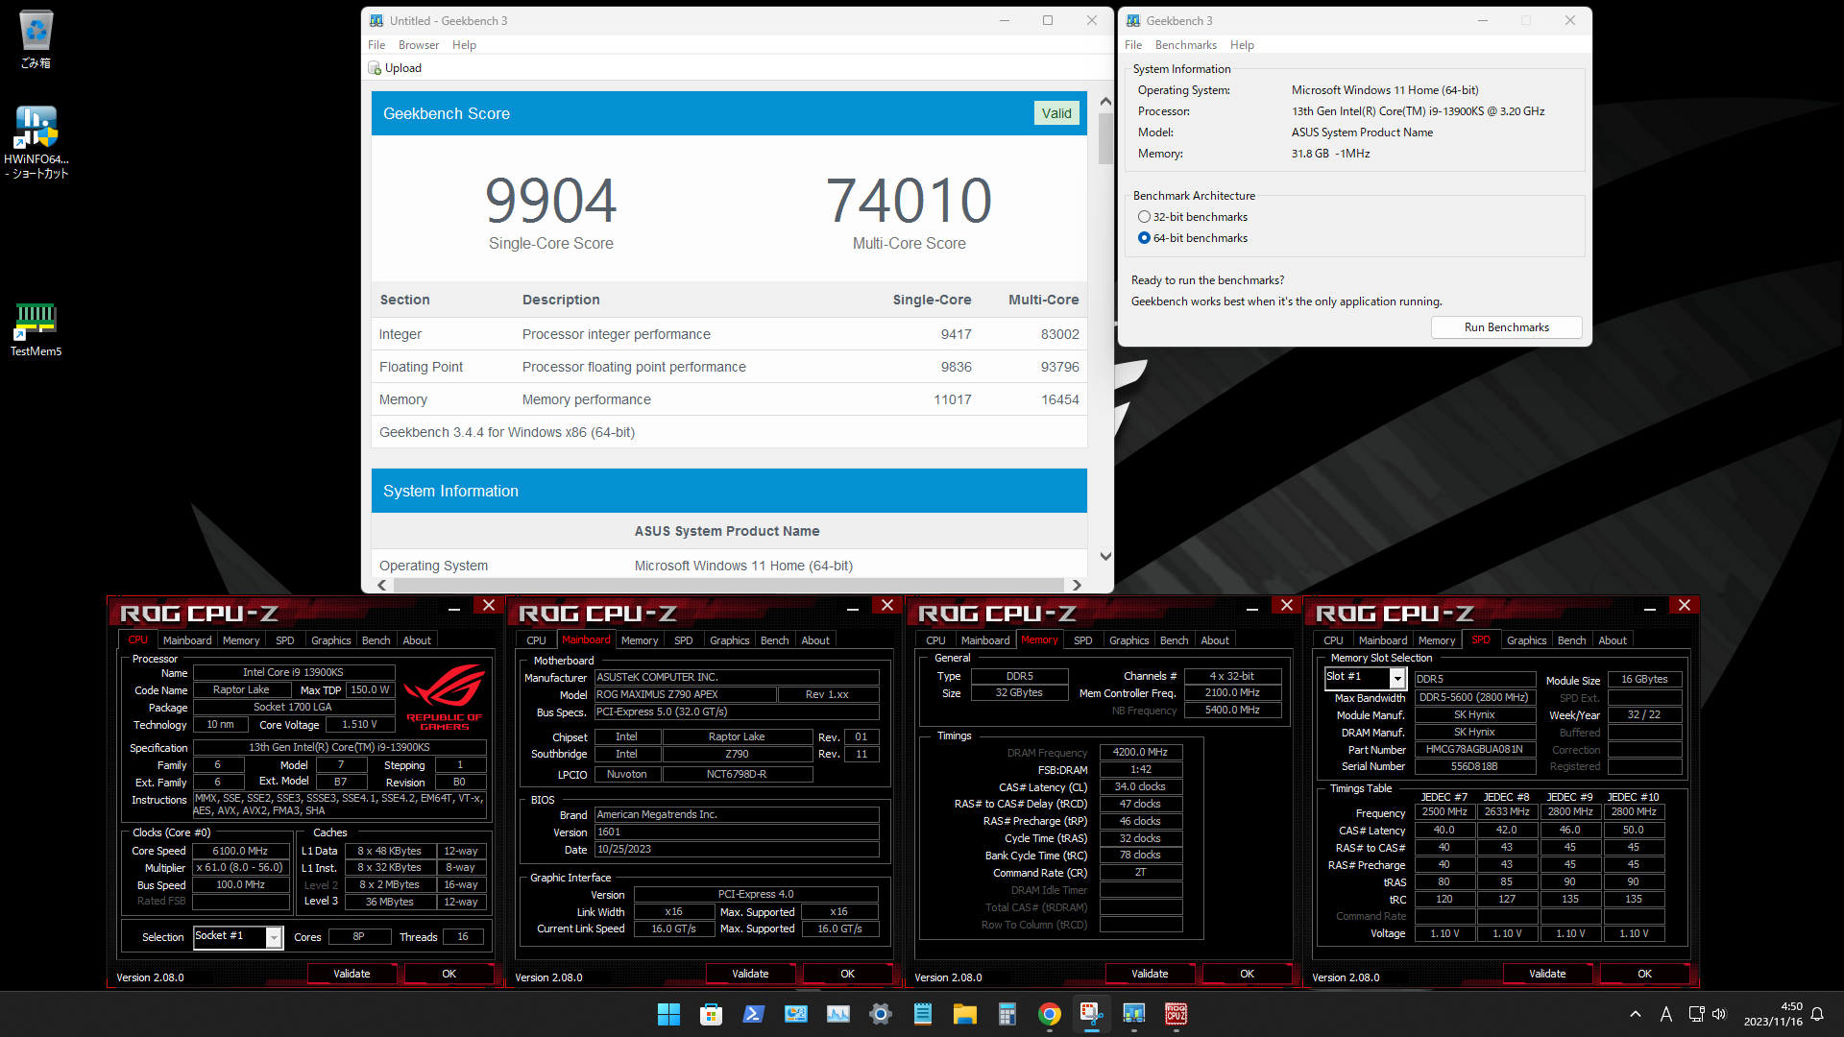
Task: Click the Upload icon in the Geekbench browser
Action: coord(375,68)
